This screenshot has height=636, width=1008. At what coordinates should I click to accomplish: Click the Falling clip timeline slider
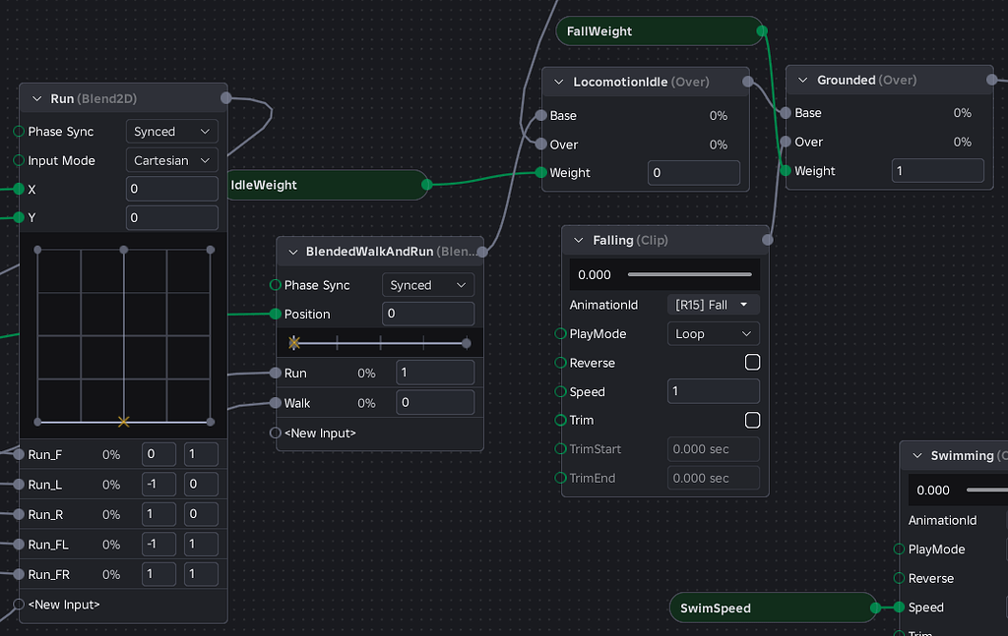[x=689, y=274]
